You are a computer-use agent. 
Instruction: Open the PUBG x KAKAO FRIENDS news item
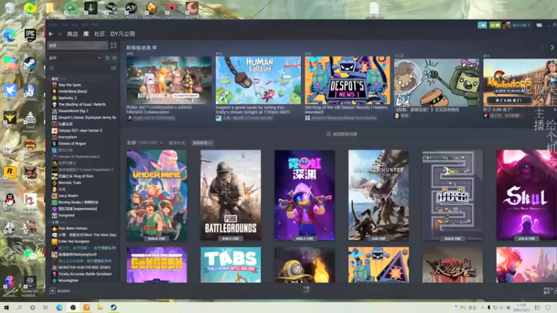168,80
